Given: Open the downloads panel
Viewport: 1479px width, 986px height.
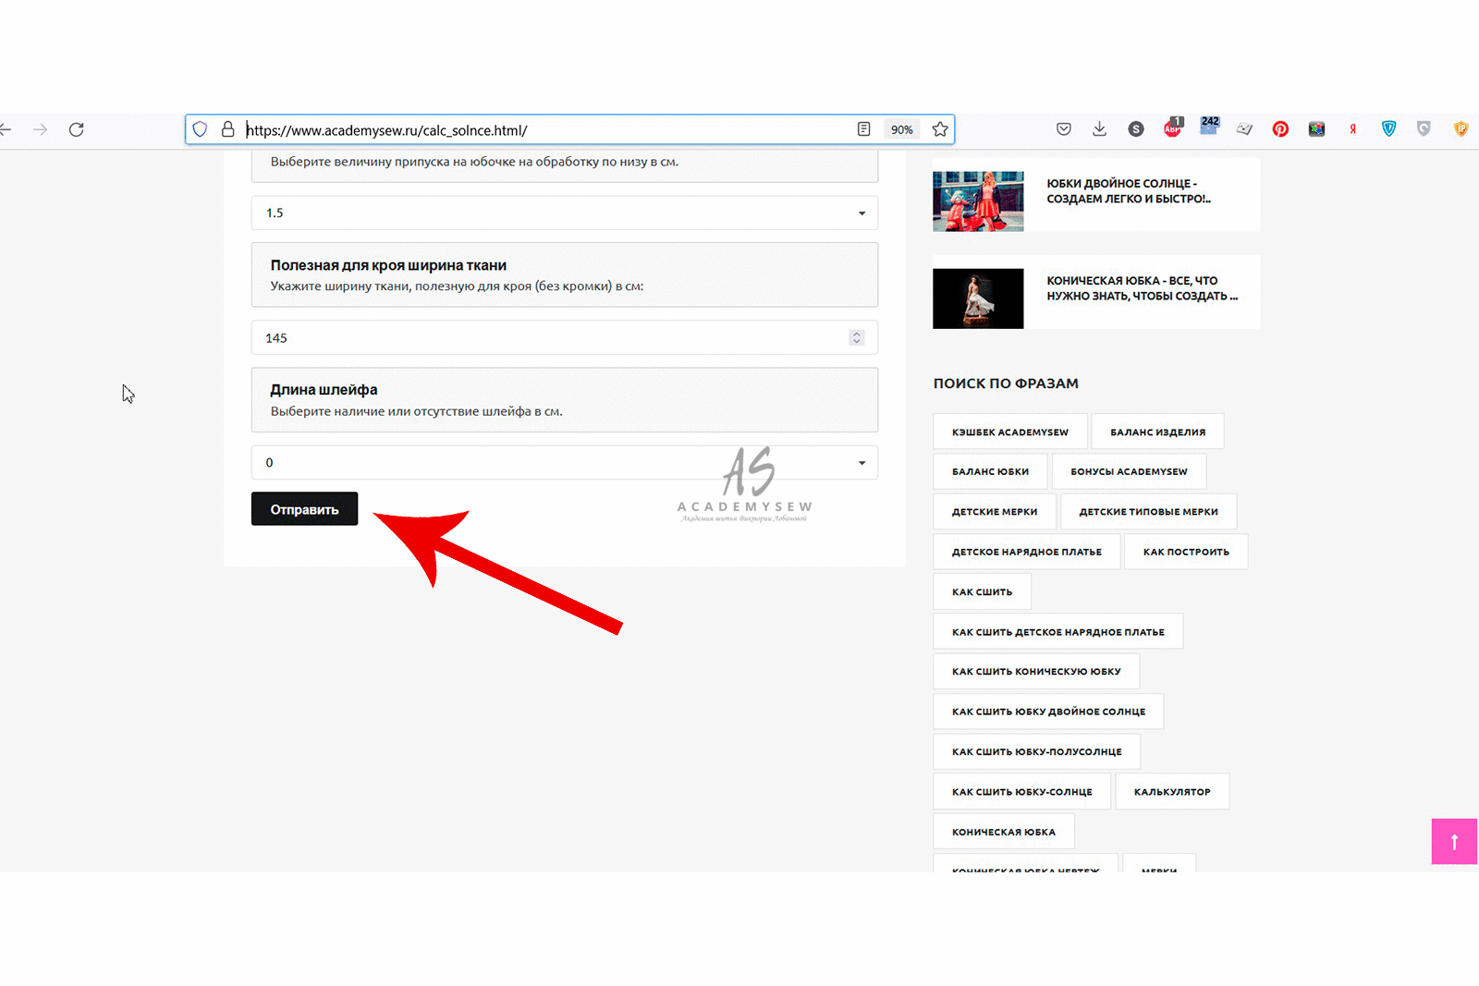Looking at the screenshot, I should pyautogui.click(x=1099, y=129).
